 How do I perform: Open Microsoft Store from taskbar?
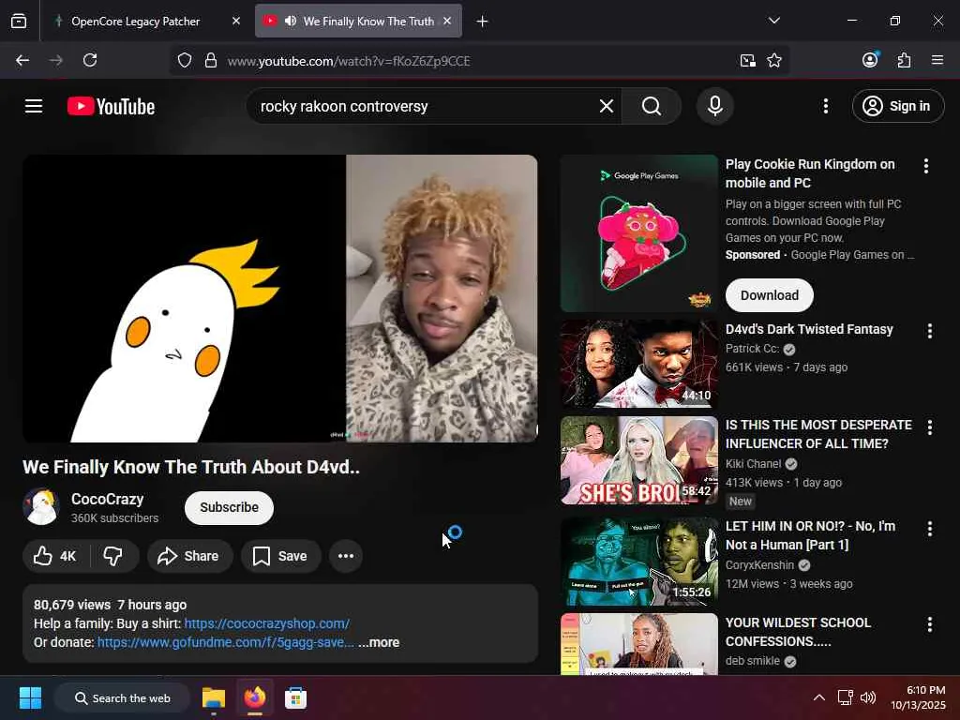pos(295,697)
